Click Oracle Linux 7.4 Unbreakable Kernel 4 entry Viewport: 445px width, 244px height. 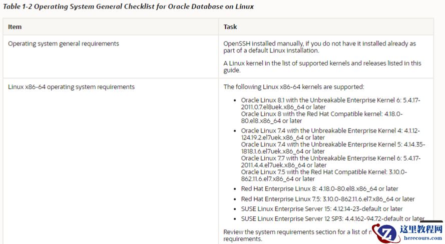pos(330,134)
